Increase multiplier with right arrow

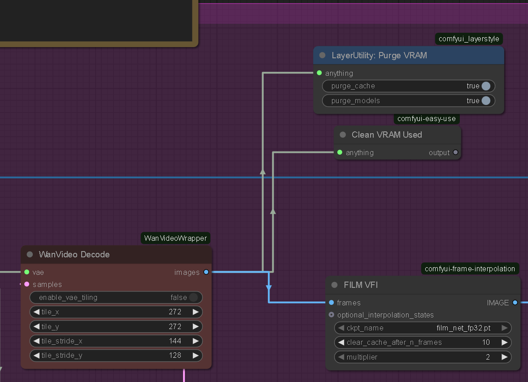504,357
